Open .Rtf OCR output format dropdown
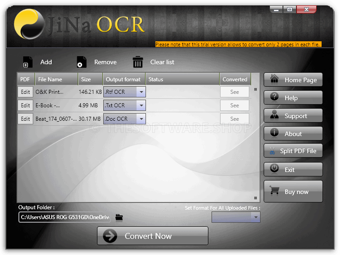The image size is (340, 255). pos(124,92)
